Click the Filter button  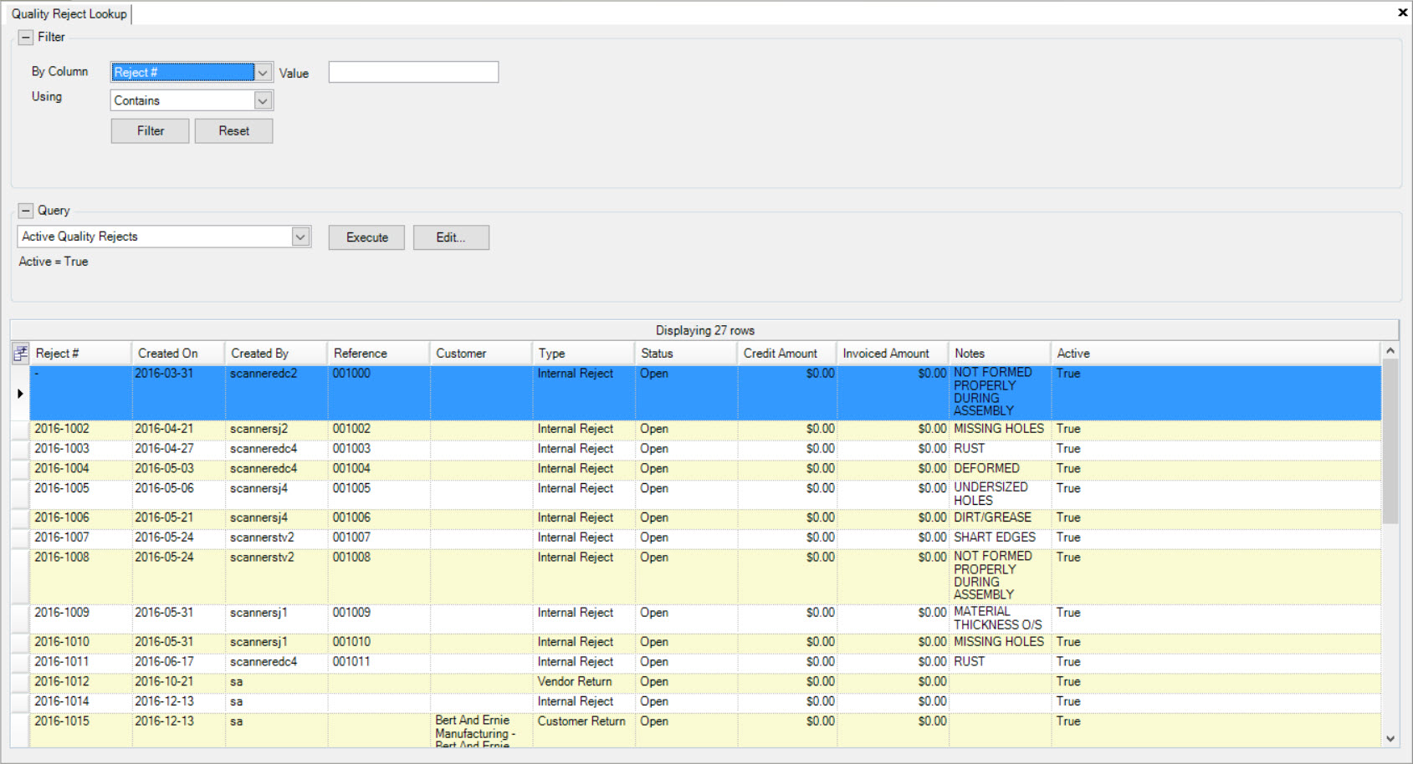coord(151,130)
